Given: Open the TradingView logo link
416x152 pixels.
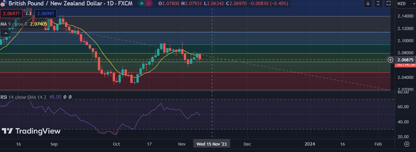Looking at the screenshot, I should pyautogui.click(x=31, y=131).
